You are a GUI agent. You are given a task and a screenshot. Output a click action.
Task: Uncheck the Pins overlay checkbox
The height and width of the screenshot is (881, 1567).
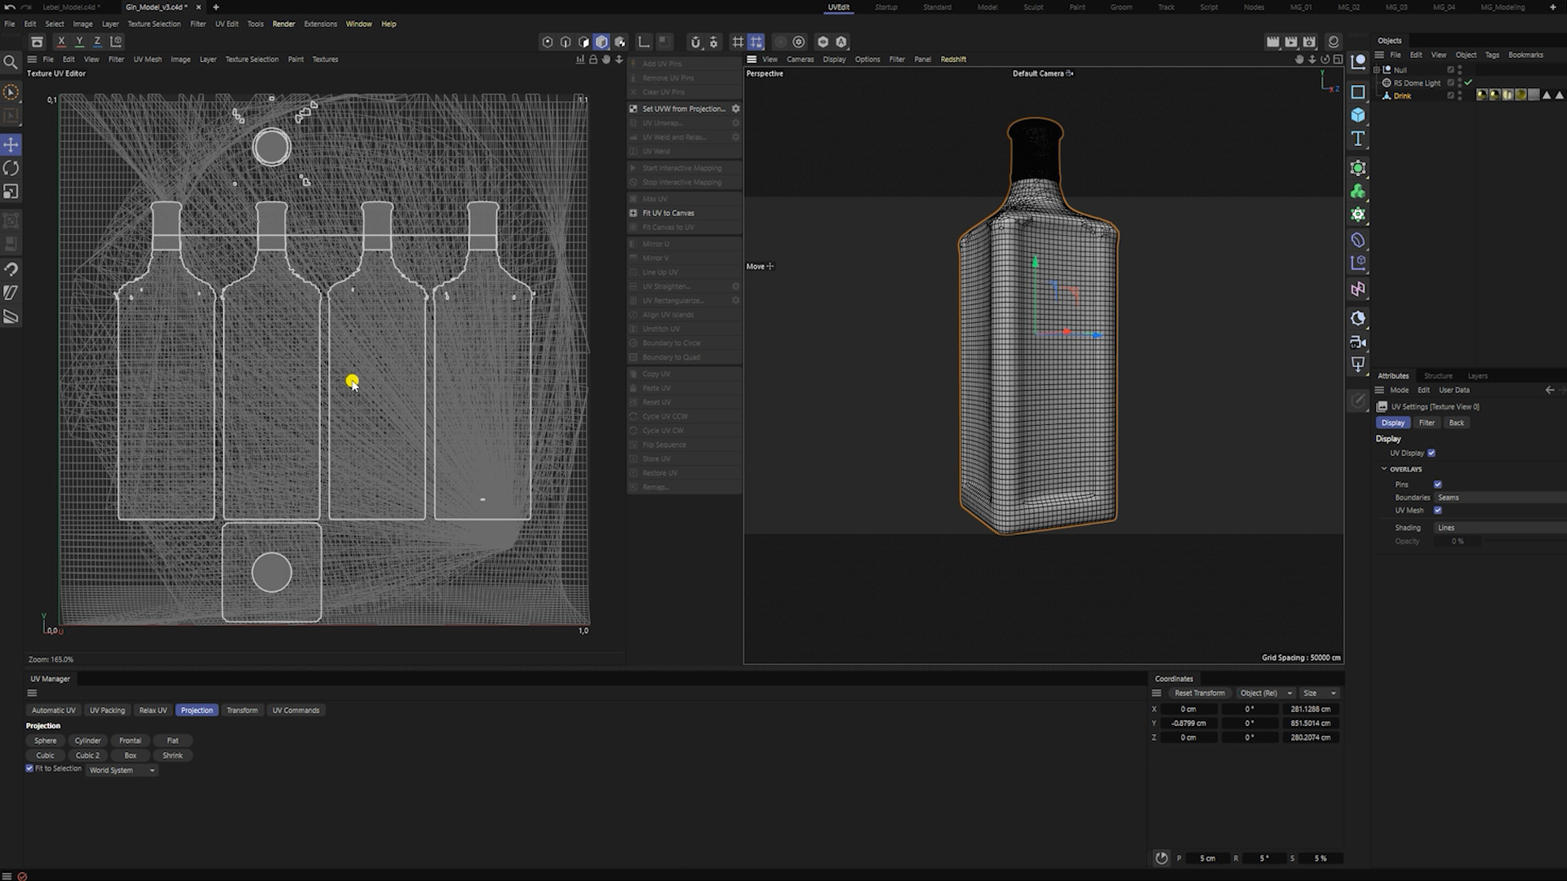[x=1438, y=485]
